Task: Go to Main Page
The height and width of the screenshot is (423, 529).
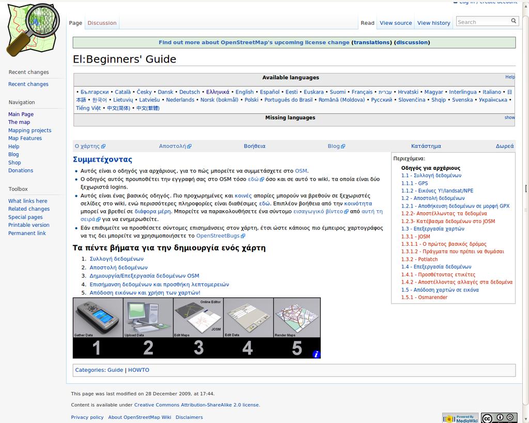Action: click(21, 114)
